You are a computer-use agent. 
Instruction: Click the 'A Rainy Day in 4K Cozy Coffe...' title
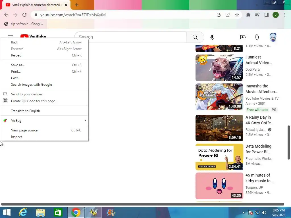[259, 120]
